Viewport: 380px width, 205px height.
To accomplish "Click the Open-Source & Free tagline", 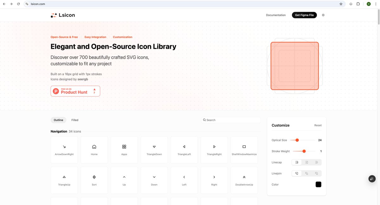I will click(64, 37).
